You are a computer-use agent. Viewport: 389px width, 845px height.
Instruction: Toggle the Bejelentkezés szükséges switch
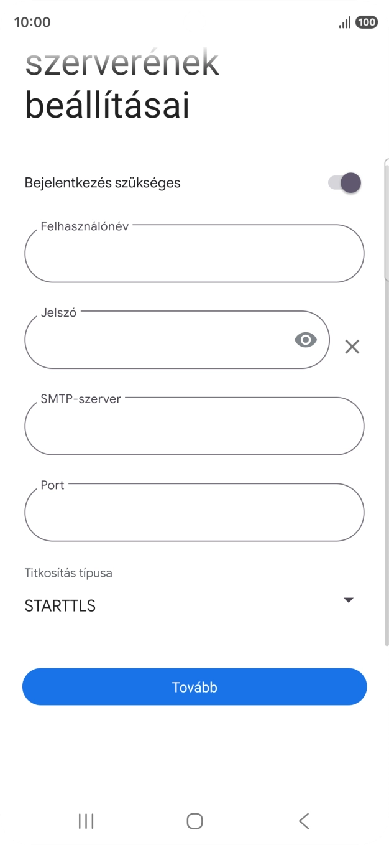[x=345, y=183]
